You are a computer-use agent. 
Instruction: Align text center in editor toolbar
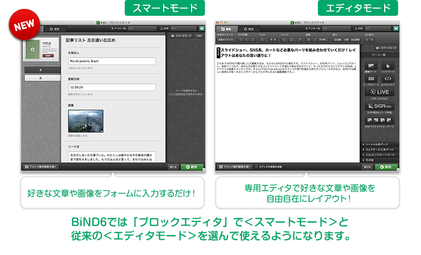pos(247,40)
